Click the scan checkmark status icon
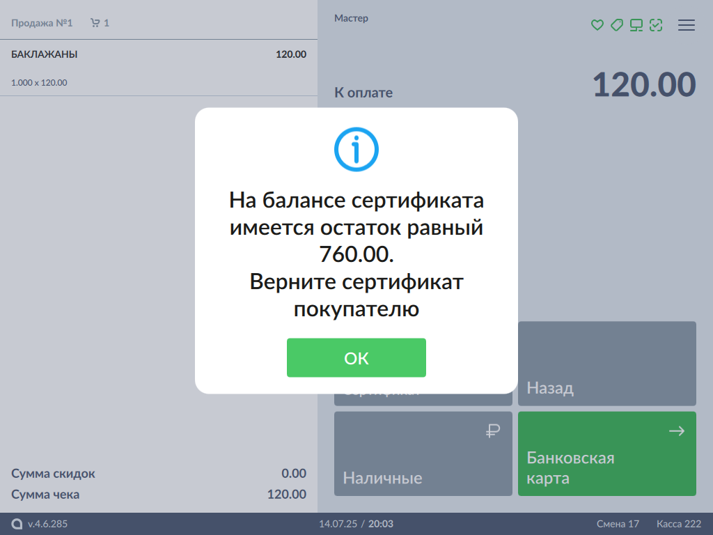This screenshot has height=535, width=713. [x=655, y=25]
